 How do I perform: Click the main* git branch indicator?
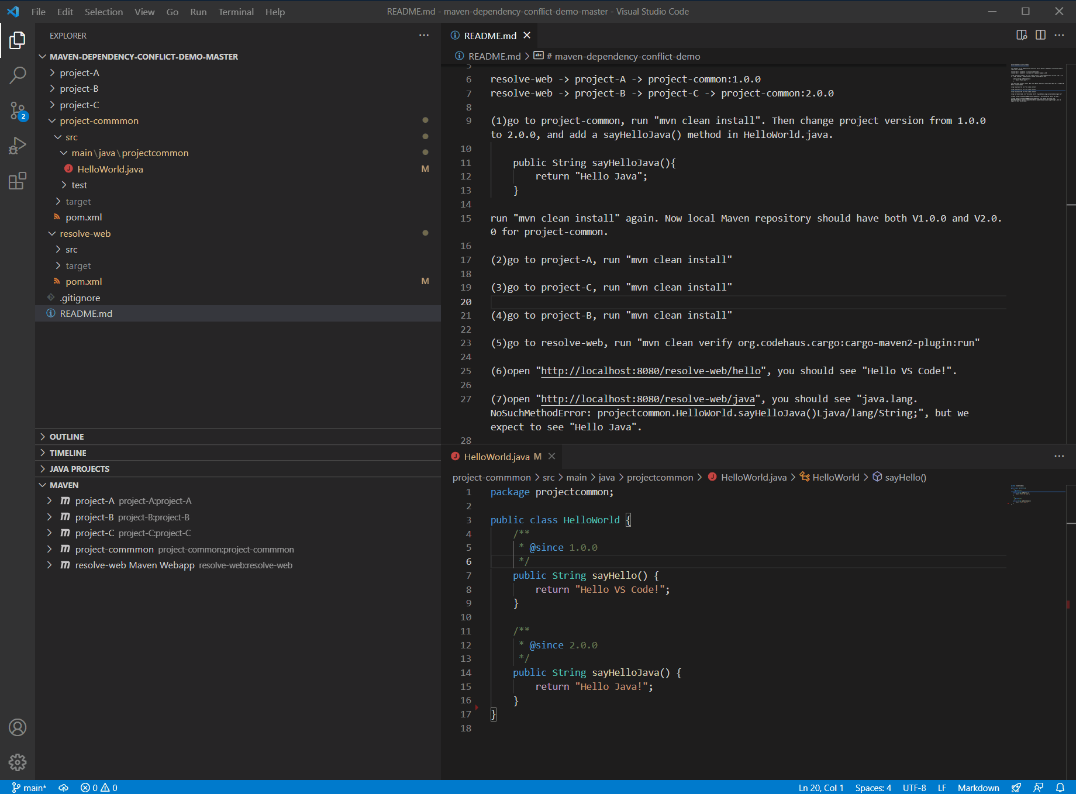click(29, 788)
